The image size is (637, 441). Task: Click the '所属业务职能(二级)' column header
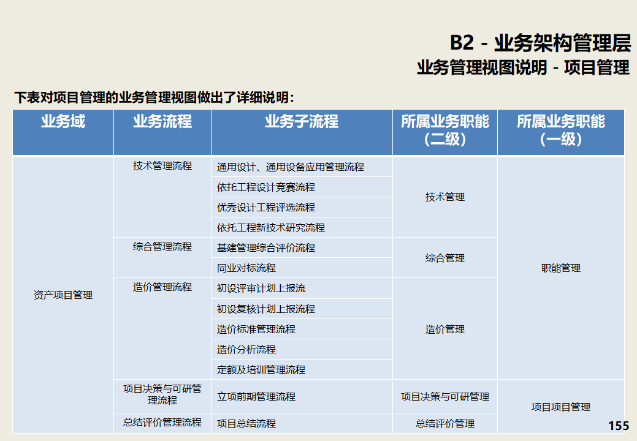click(x=445, y=132)
